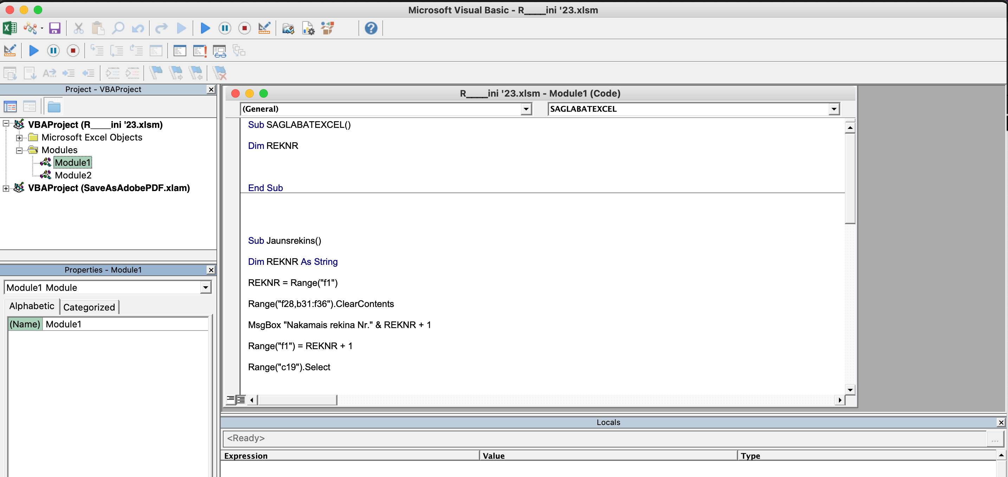The height and width of the screenshot is (477, 1008).
Task: Open the Object Browser icon
Action: [328, 28]
